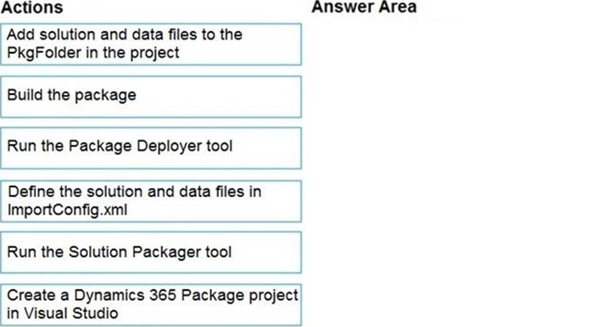Click 'Visual Studio' text in last action

[x=71, y=313]
